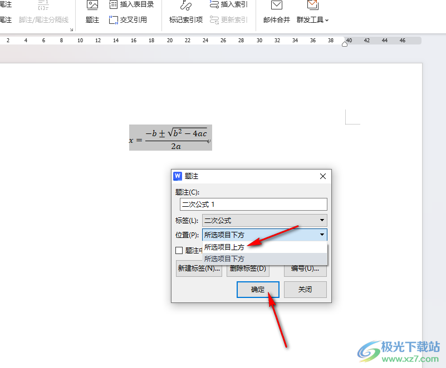Select the quadratic formula equation in the document

click(170, 138)
